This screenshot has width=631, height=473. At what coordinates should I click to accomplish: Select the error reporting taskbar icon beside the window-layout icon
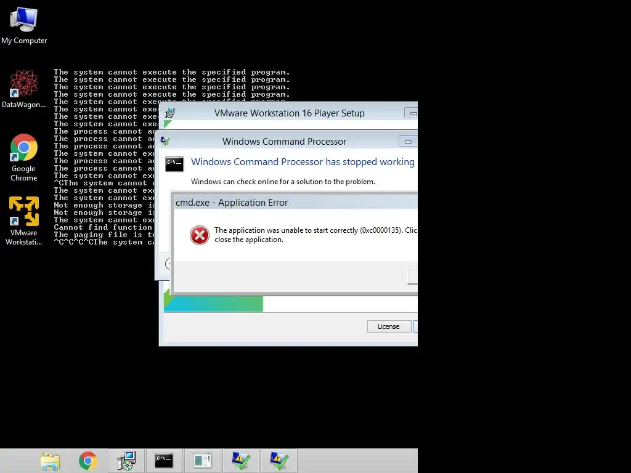241,461
